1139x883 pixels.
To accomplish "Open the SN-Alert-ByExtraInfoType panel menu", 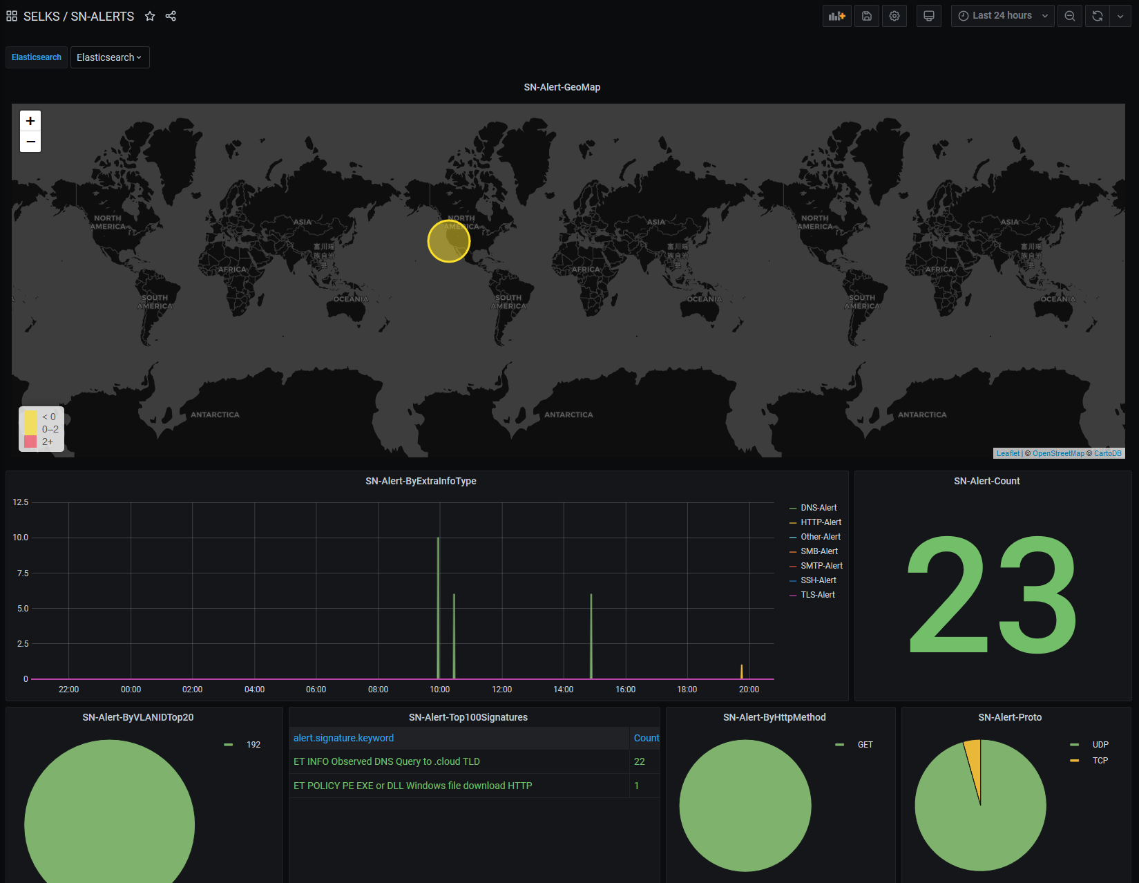I will (x=421, y=481).
